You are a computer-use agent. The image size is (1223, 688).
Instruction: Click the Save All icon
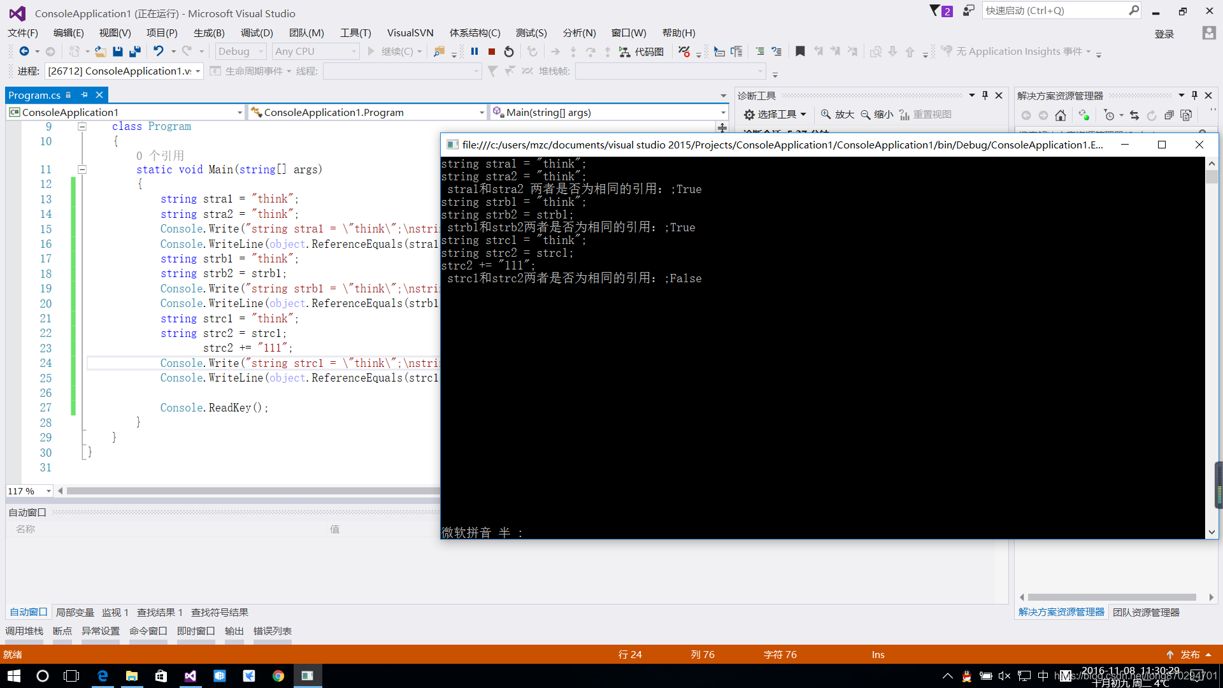click(135, 52)
